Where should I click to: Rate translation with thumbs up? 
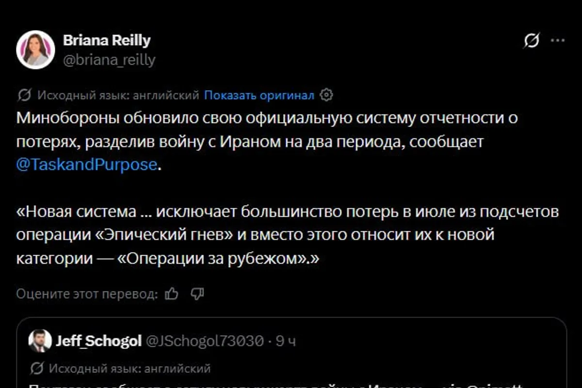pos(172,293)
